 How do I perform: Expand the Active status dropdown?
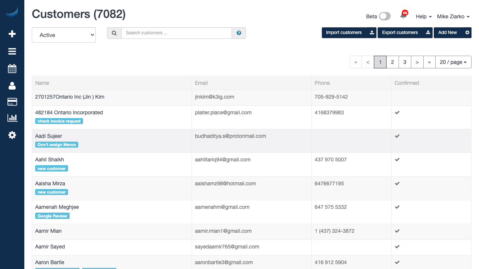tap(64, 35)
